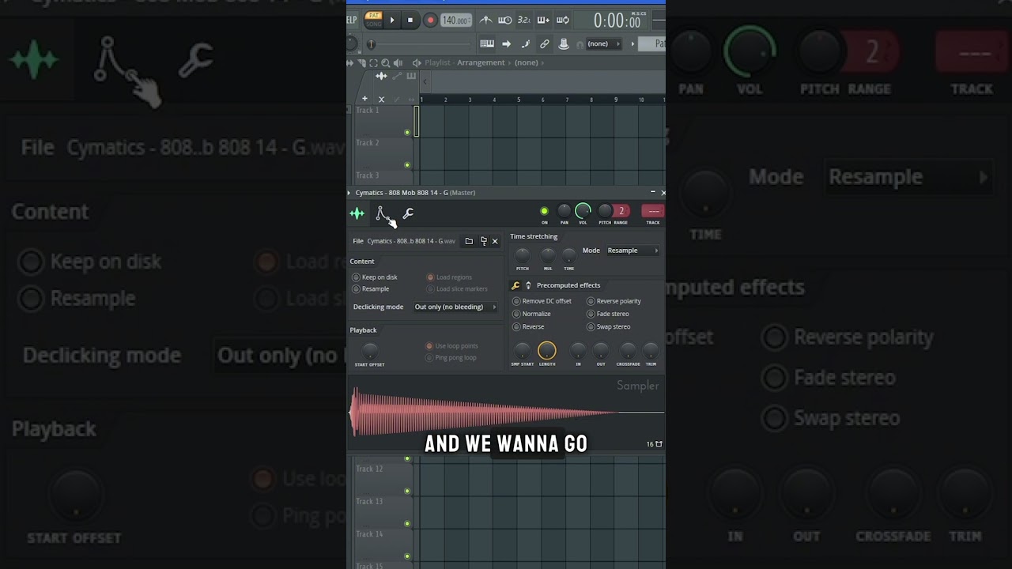
Task: Click the folder icon to load a sample
Action: tap(469, 241)
